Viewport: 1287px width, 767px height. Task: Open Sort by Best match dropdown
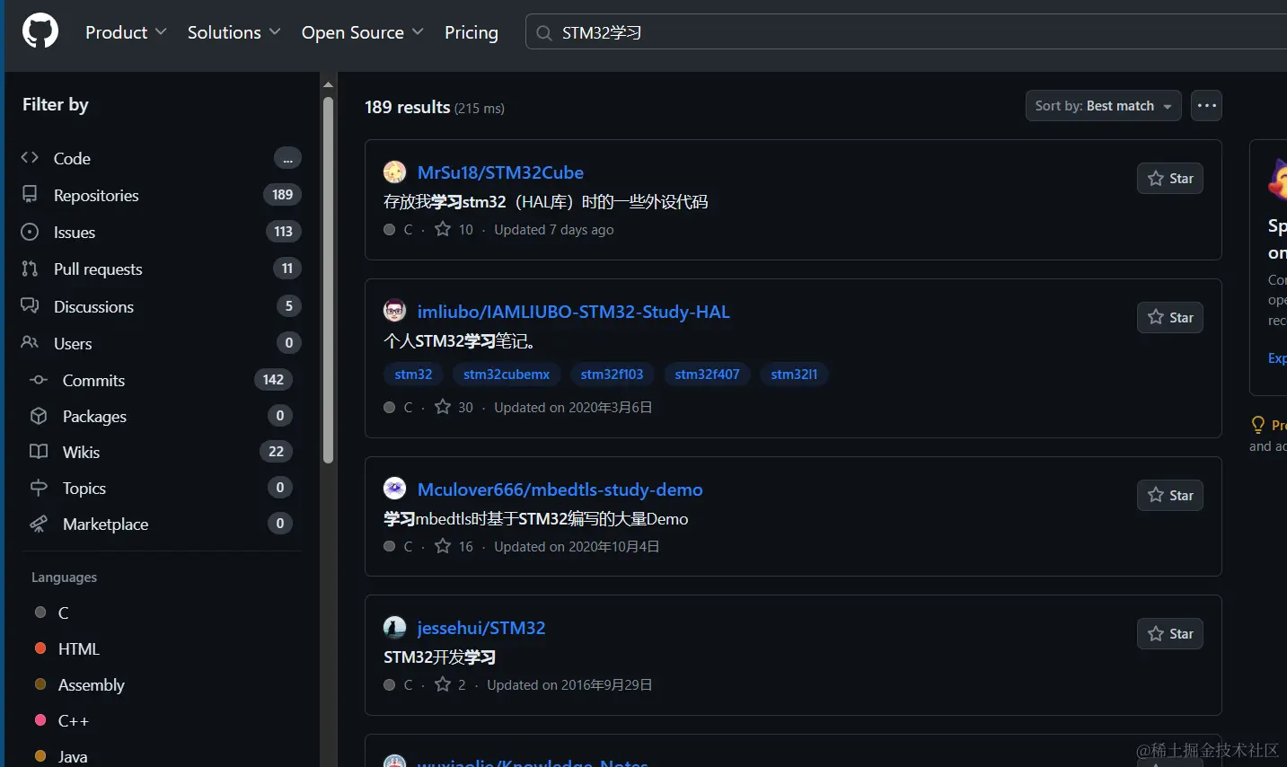click(x=1103, y=106)
